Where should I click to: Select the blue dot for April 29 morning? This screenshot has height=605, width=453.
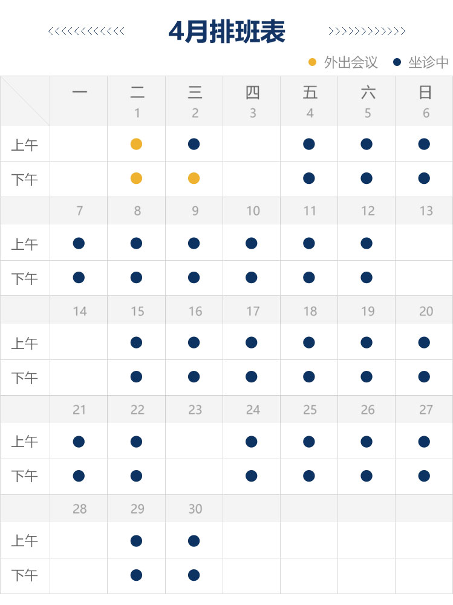(136, 541)
